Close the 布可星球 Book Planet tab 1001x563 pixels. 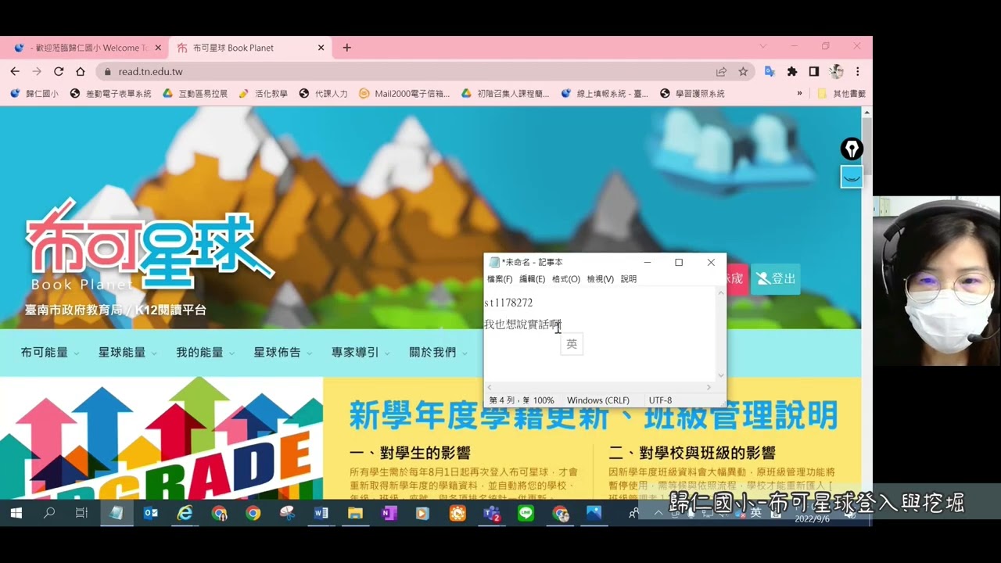[321, 48]
